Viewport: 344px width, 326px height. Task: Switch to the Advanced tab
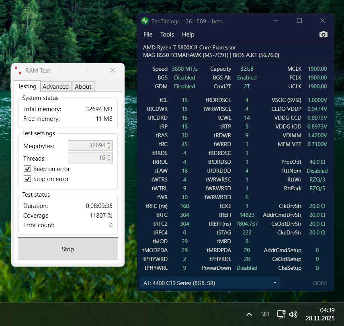[x=55, y=86]
